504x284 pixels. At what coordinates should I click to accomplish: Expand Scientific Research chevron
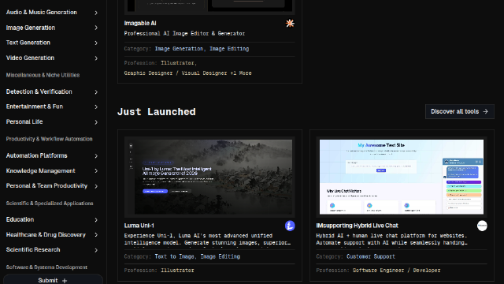[96, 250]
